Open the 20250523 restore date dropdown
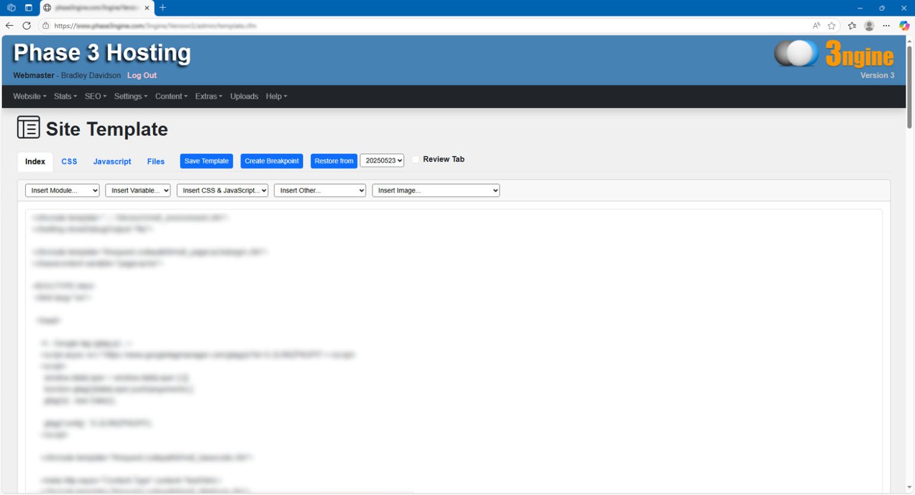Viewport: 915px width, 495px height. pyautogui.click(x=382, y=161)
